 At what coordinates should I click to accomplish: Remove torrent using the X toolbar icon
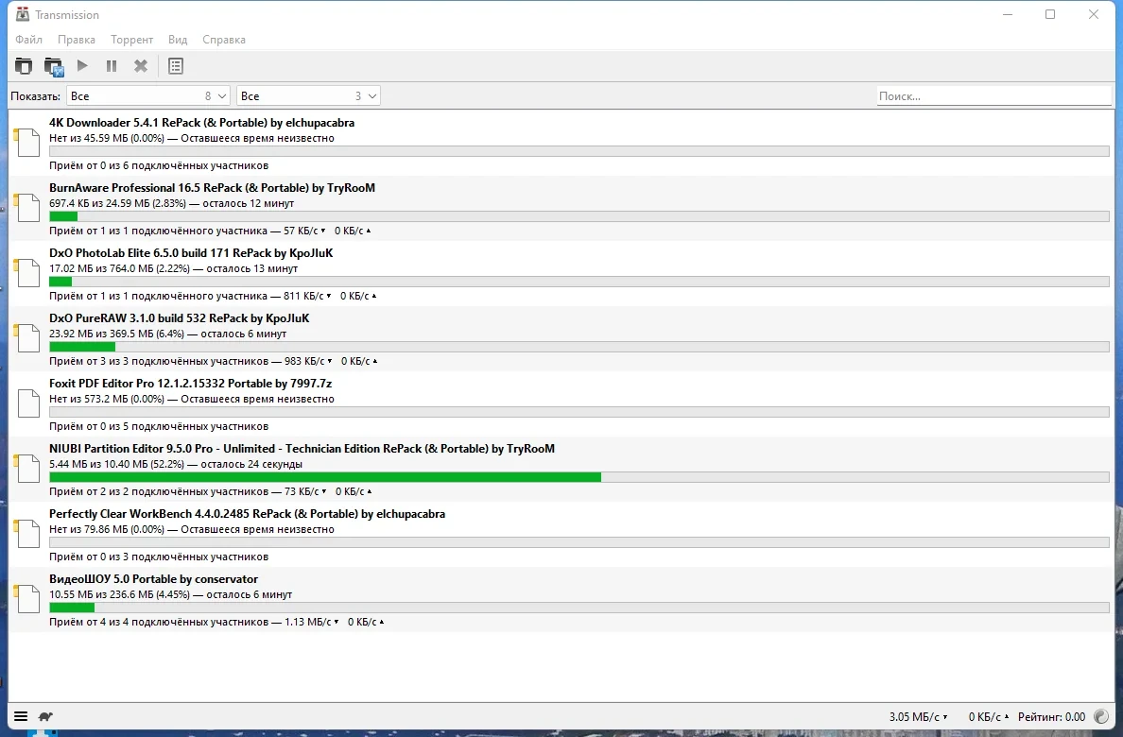coord(140,66)
